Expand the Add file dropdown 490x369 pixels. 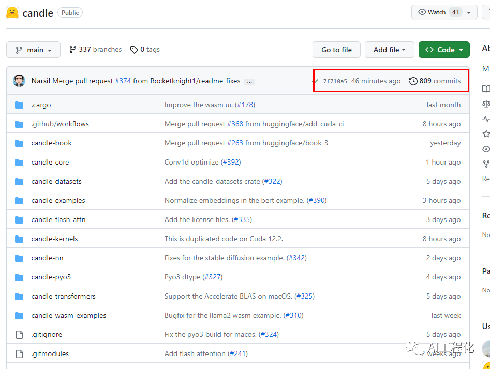[x=389, y=50]
